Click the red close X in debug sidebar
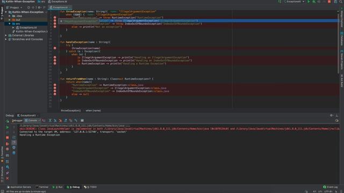Viewport: 344px width, 193px height. point(7,179)
